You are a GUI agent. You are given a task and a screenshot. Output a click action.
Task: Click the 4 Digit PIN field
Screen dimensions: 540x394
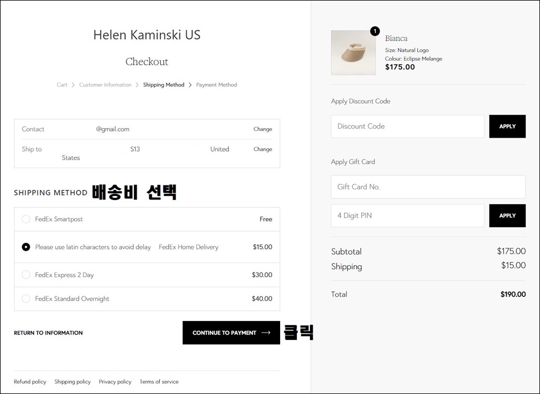pos(407,215)
